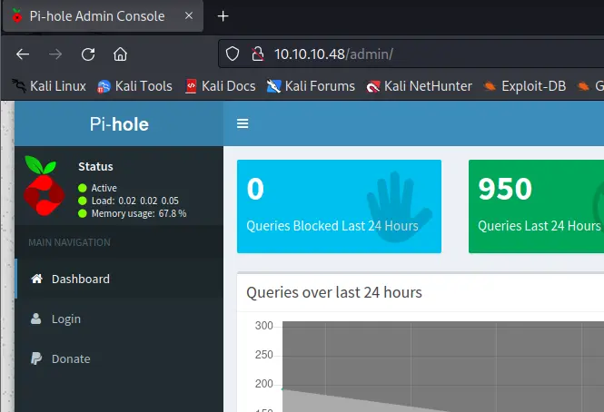Click the 200 axis label on the chart
The height and width of the screenshot is (412, 604).
point(264,384)
